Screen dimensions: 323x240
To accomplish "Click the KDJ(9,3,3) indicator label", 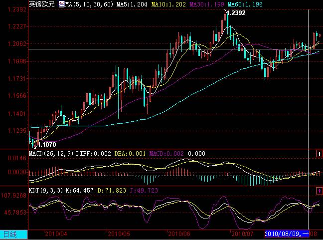I will (46, 191).
